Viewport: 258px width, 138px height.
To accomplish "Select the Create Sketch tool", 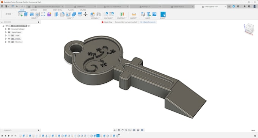I will (x=20, y=14).
